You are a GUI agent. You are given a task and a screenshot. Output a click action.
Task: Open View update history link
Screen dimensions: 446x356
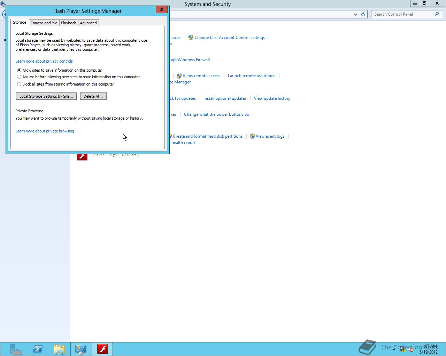tap(272, 98)
